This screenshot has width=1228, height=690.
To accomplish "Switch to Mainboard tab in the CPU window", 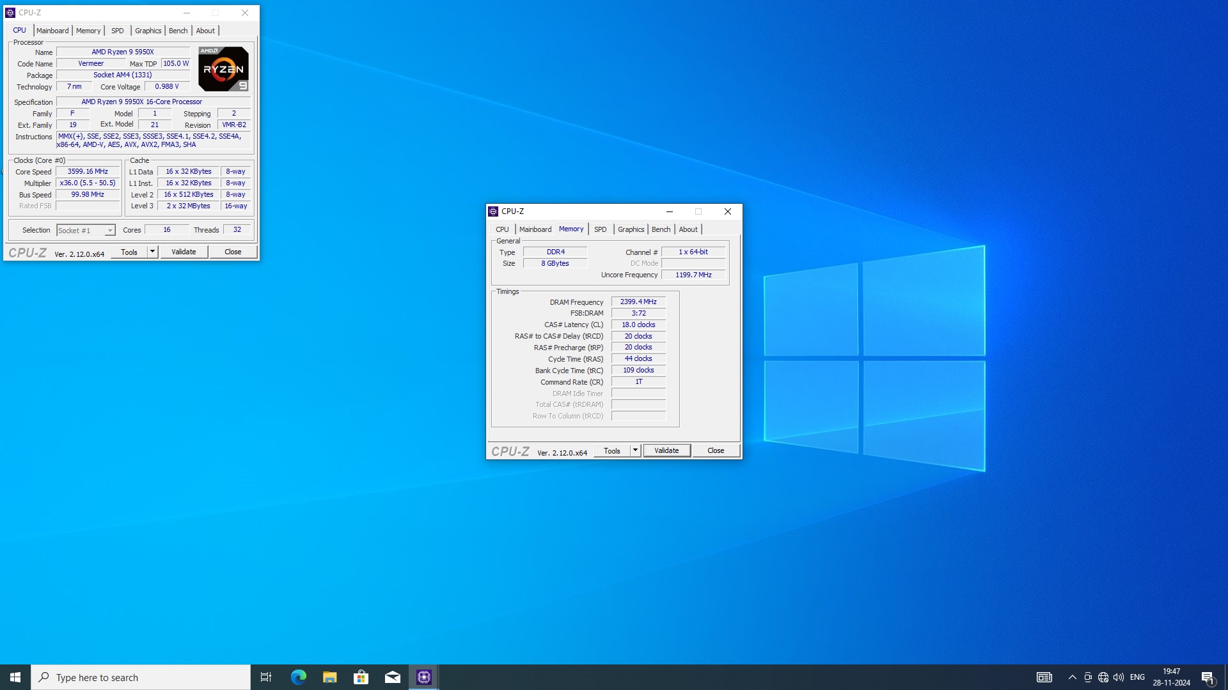I will (x=52, y=31).
